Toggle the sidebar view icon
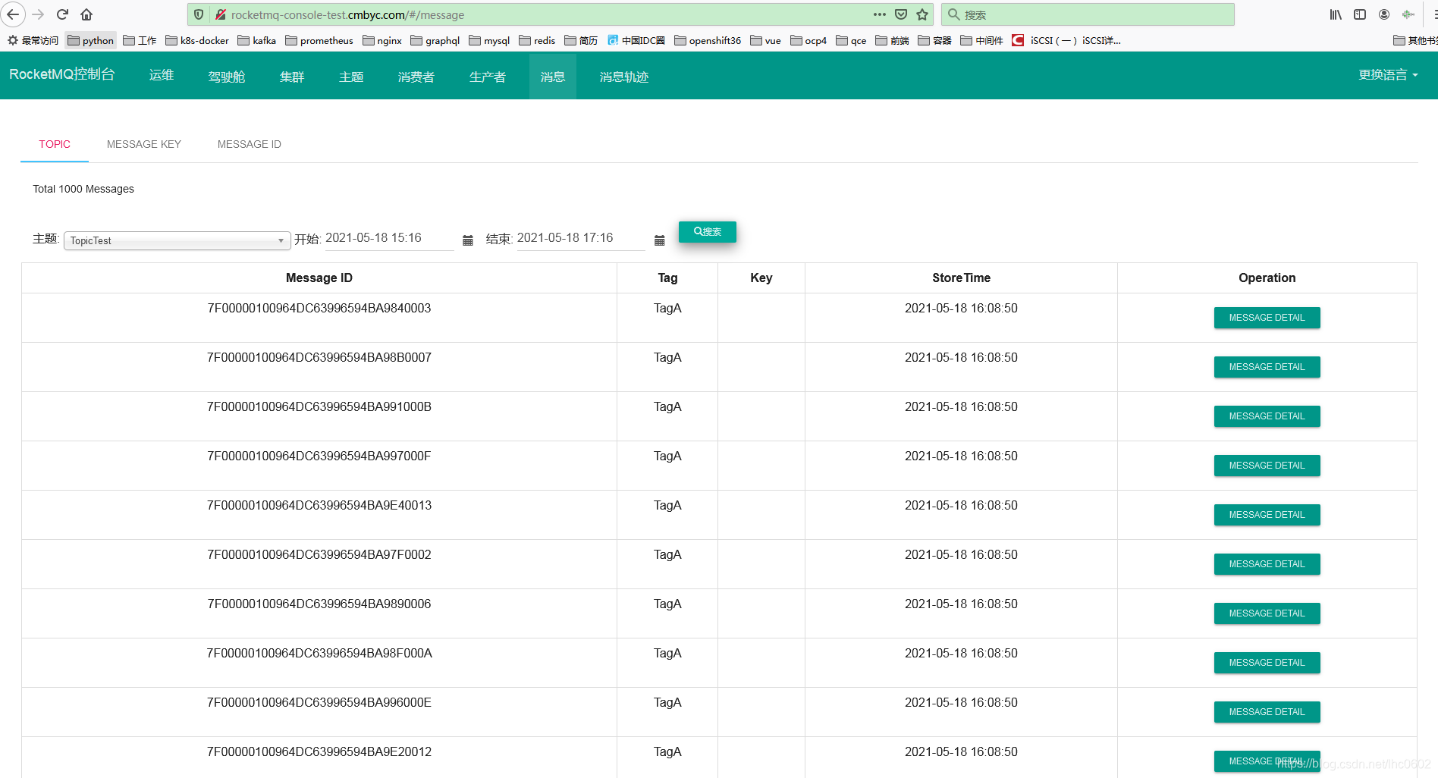 click(1360, 14)
